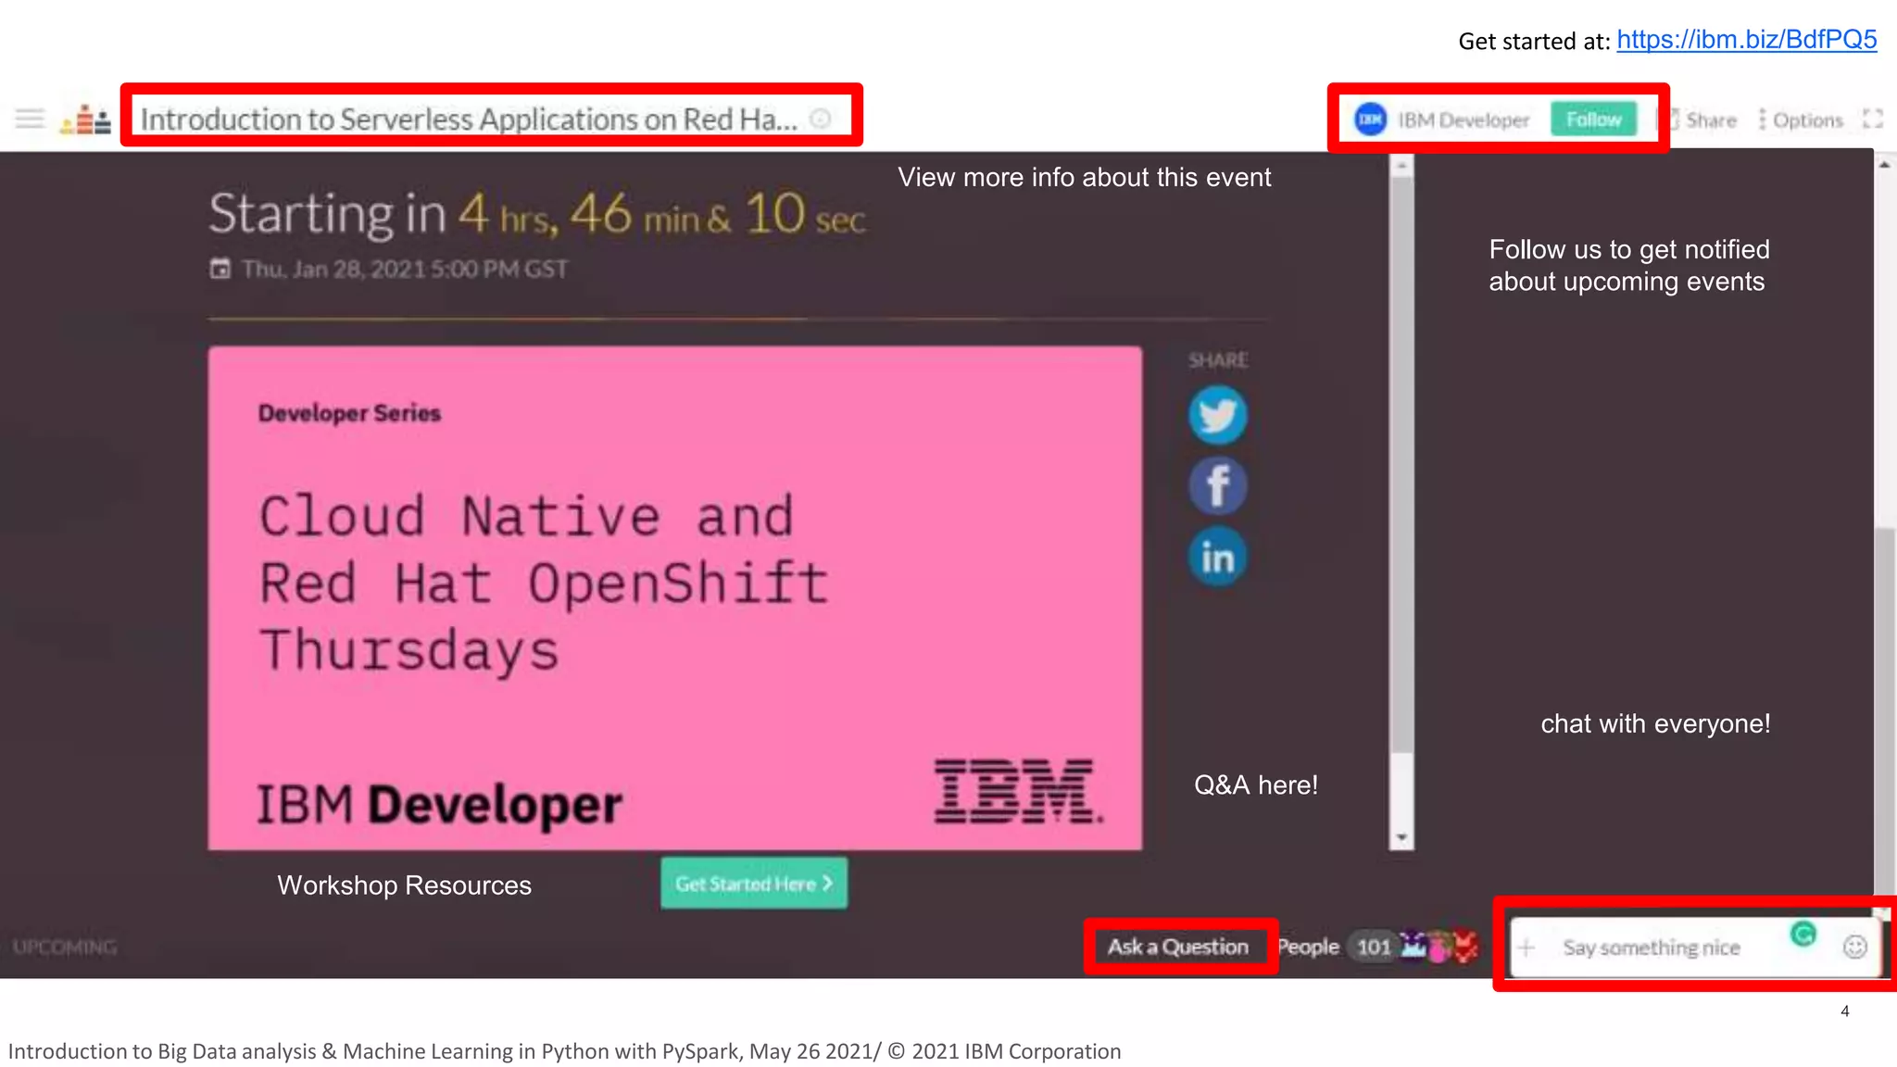The width and height of the screenshot is (1897, 1067).
Task: Open the Ask a Question panel
Action: click(x=1178, y=947)
